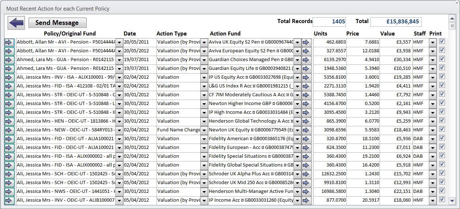460x209 pixels.
Task: Click the large back arrow icon
Action: pyautogui.click(x=16, y=23)
